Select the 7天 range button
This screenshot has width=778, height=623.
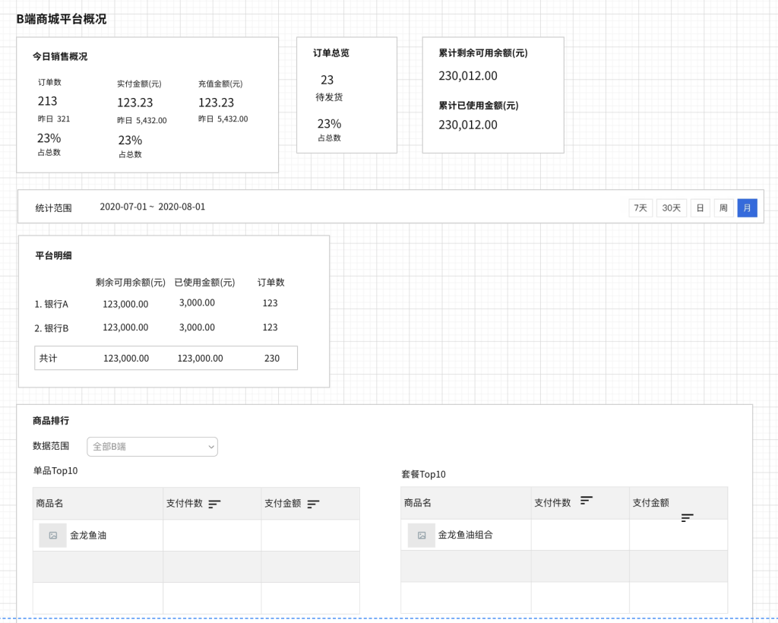tap(640, 207)
